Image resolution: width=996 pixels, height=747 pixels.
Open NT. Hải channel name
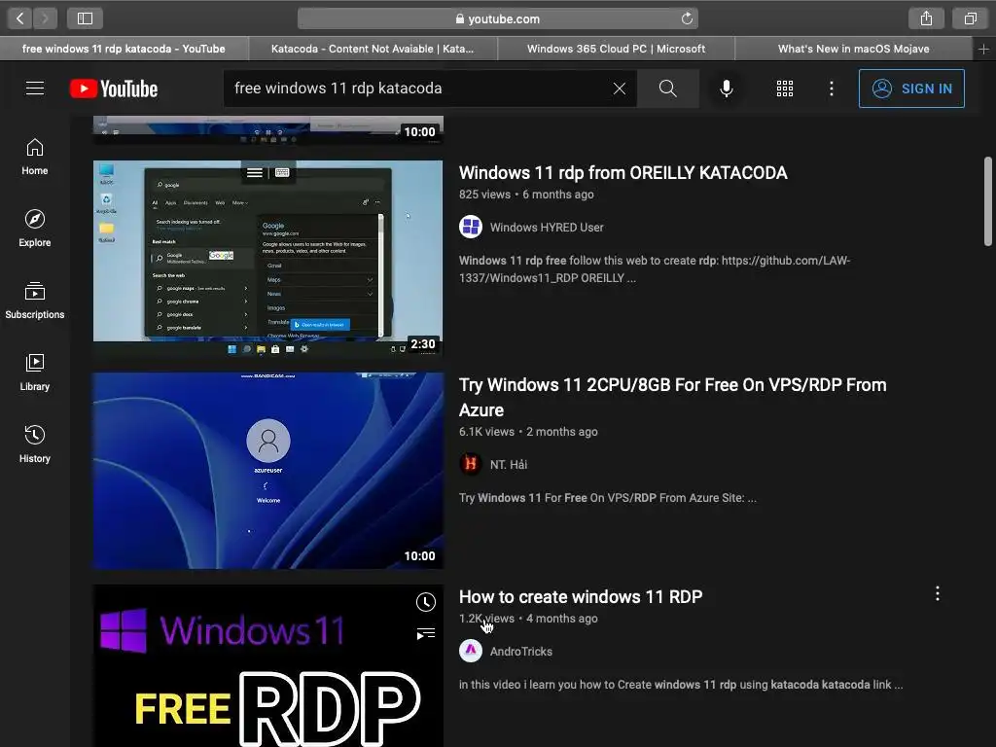point(508,465)
